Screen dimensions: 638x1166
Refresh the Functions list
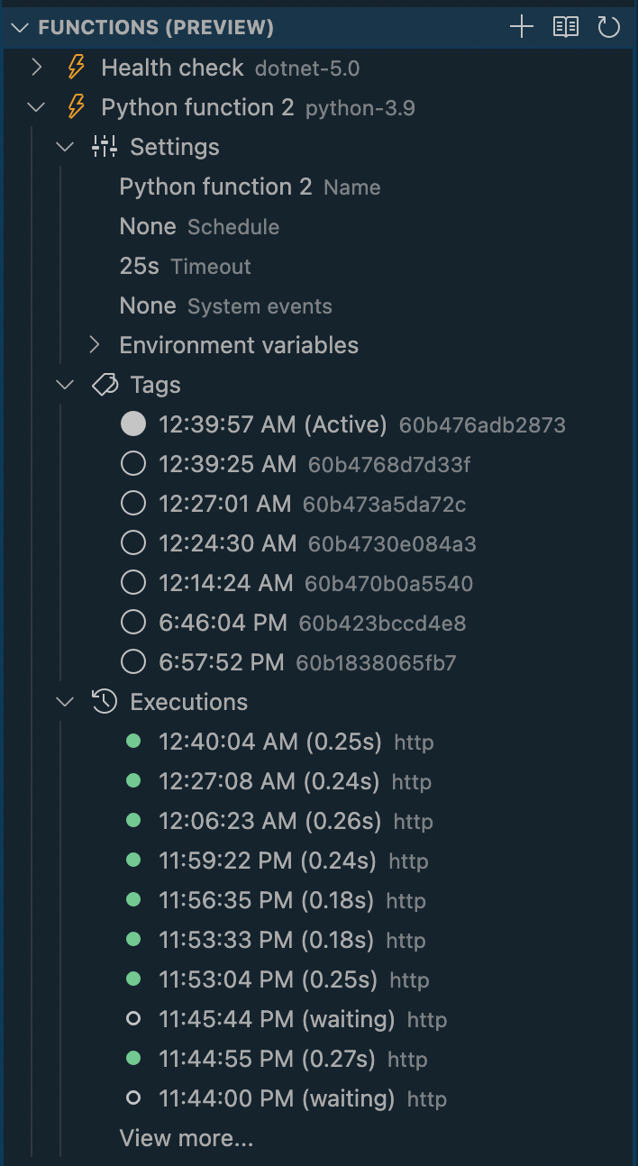tap(609, 27)
